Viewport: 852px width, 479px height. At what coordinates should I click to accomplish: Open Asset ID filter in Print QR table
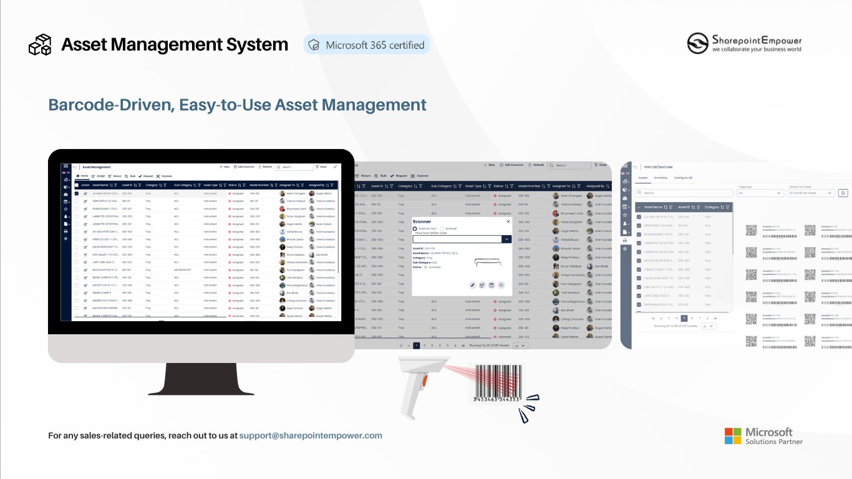(699, 207)
